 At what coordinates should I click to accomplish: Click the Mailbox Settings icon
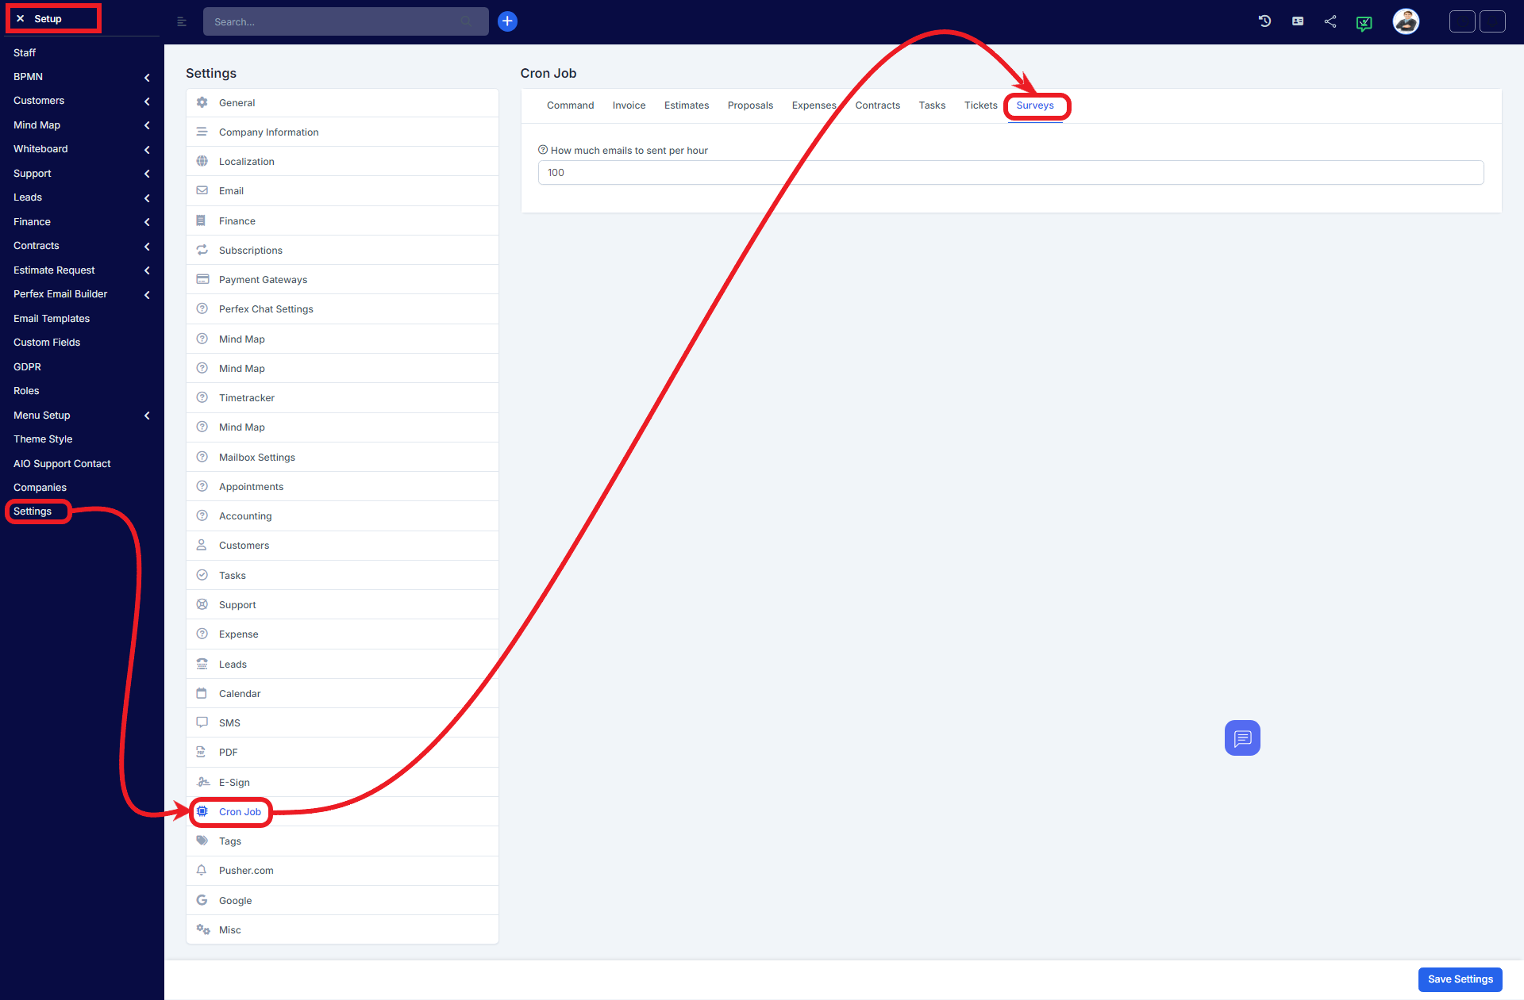tap(202, 457)
